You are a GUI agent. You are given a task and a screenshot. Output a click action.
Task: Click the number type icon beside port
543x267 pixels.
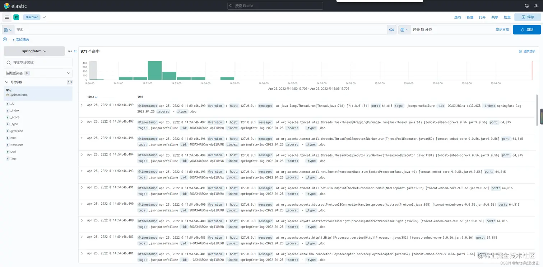[8, 152]
